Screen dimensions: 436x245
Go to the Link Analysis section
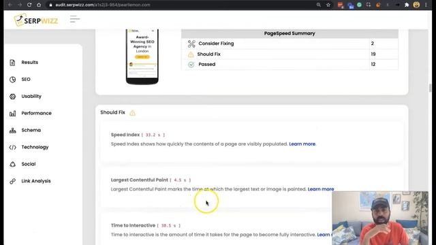point(36,181)
